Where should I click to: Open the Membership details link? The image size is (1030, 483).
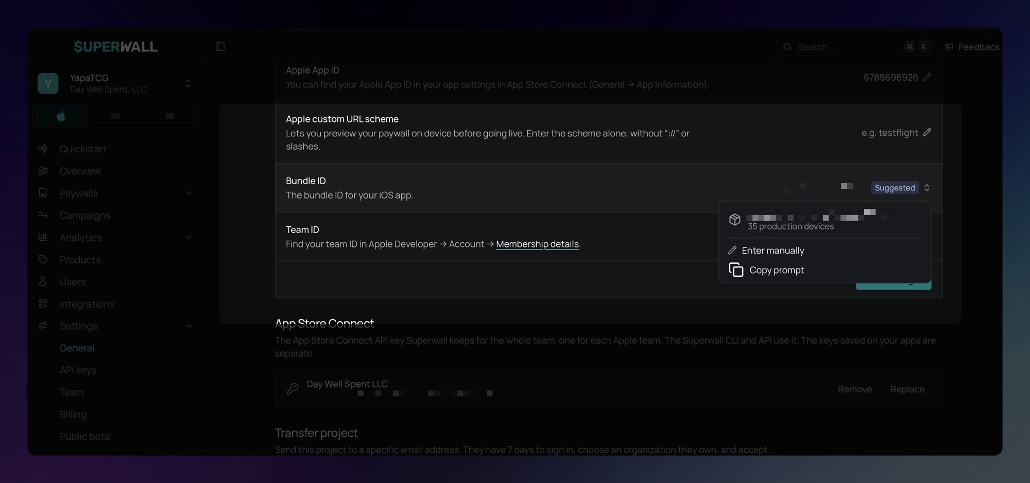pos(537,244)
